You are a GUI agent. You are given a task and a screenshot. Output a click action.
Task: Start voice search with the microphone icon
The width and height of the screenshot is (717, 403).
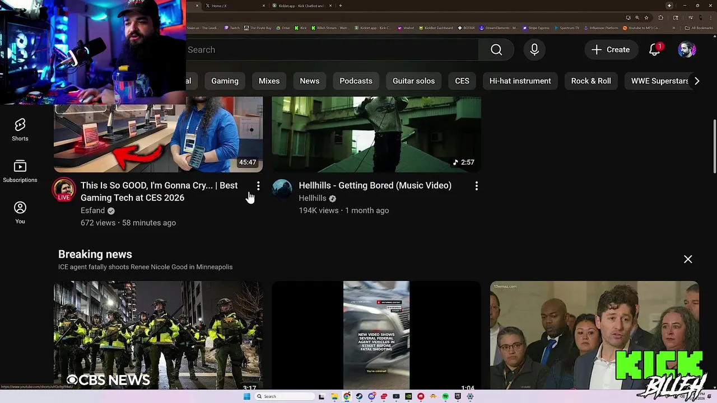[x=534, y=50]
